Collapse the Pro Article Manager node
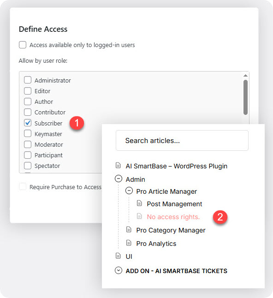273x298 pixels. (x=129, y=191)
